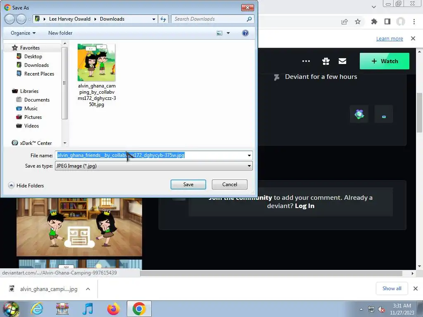
Task: Click Show all downloads
Action: click(x=392, y=289)
